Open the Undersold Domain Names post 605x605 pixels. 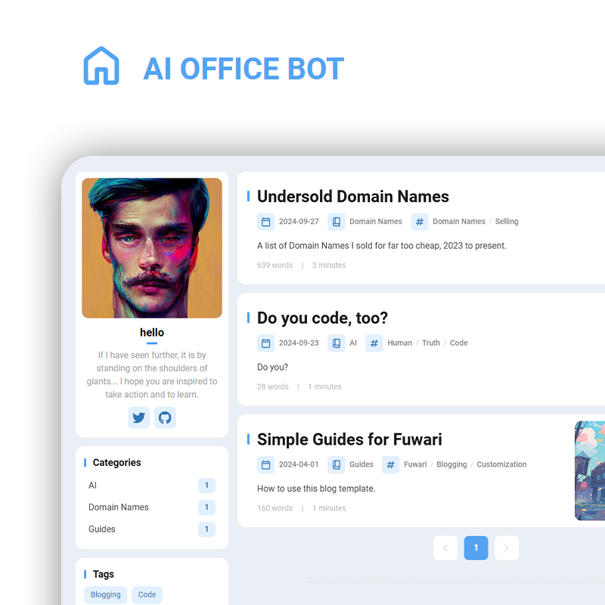353,197
